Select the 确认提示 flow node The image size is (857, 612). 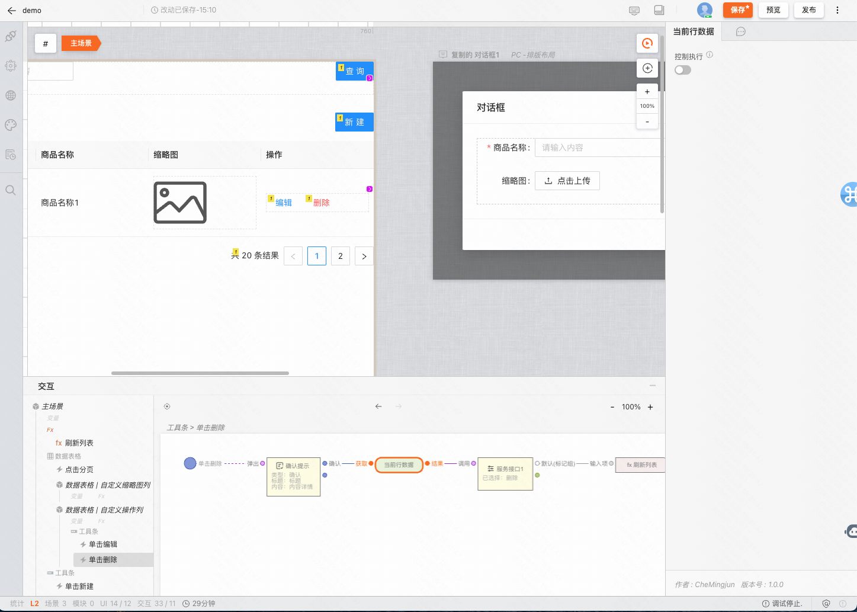tap(294, 477)
